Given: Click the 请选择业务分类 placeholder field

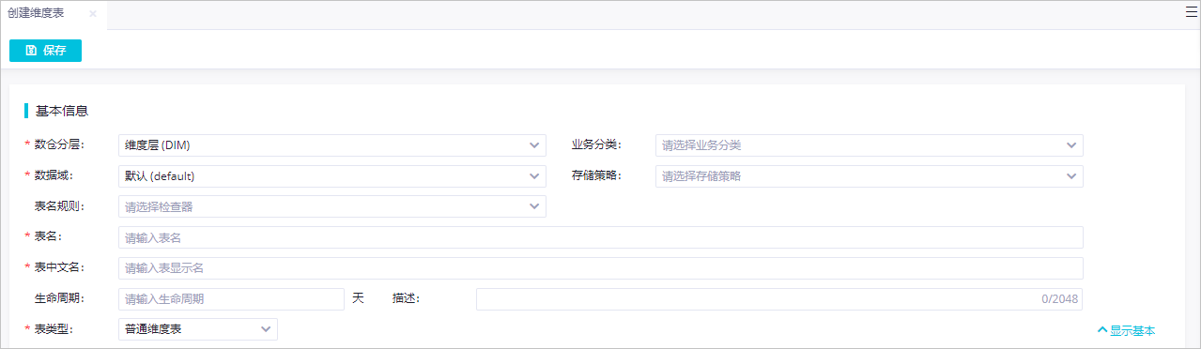Looking at the screenshot, I should [870, 145].
